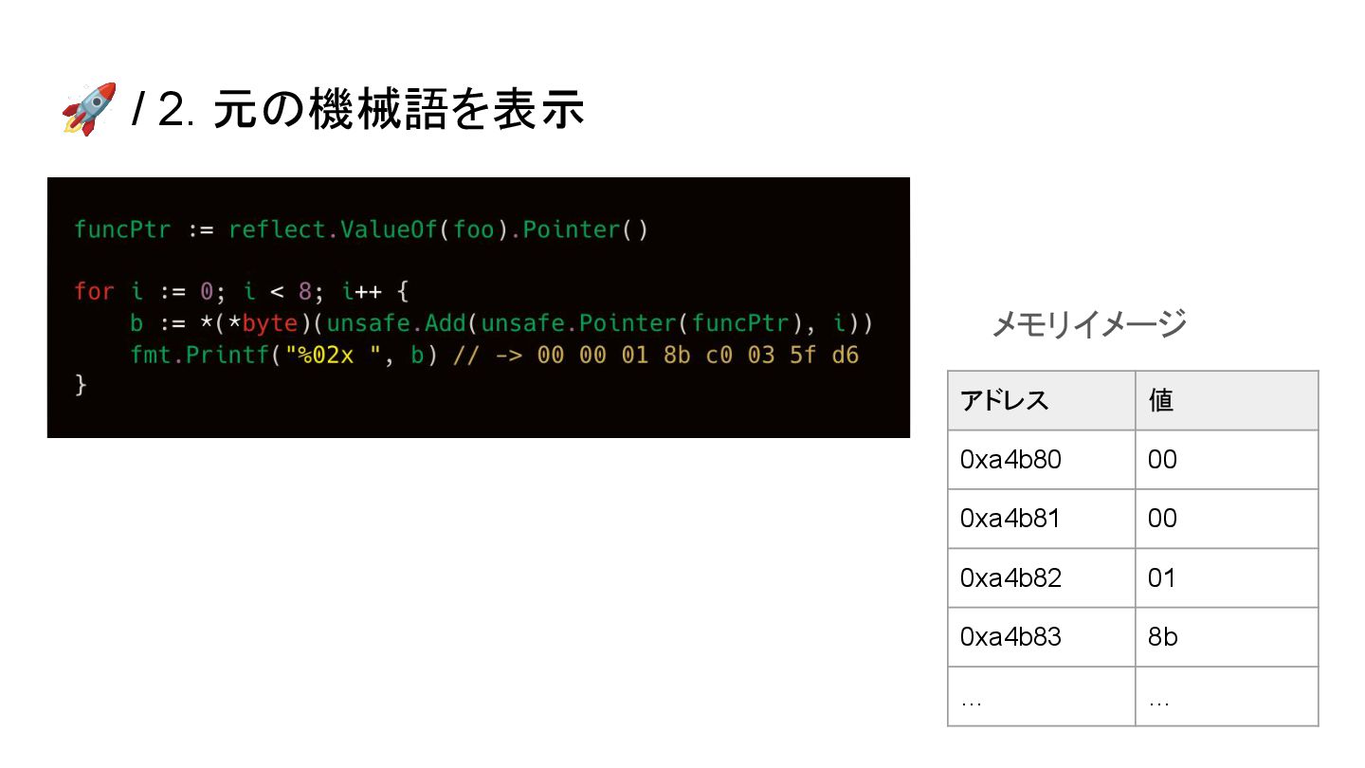This screenshot has height=768, width=1365.
Task: Click the line "funcPtr := reflect.ValueOf(foo).Pointer()"
Action: tap(361, 229)
